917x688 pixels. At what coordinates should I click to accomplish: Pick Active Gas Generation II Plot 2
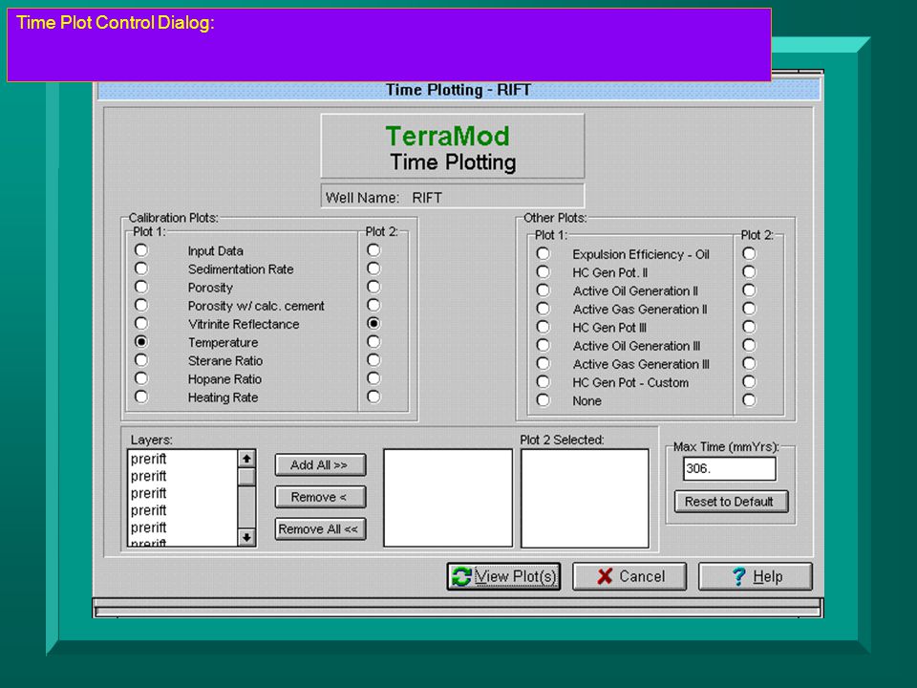tap(749, 309)
